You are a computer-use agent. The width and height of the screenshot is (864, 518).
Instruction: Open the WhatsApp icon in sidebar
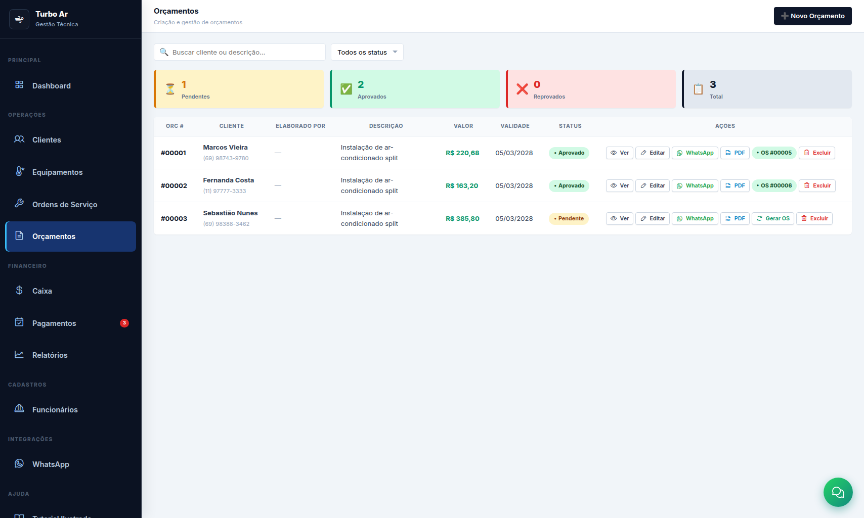pos(19,463)
